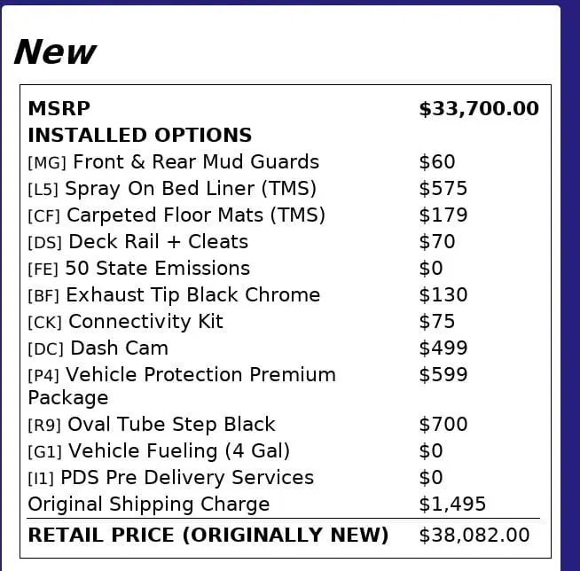Select the MSRP $33,700.00 price
Image resolution: width=580 pixels, height=571 pixels.
click(x=479, y=109)
